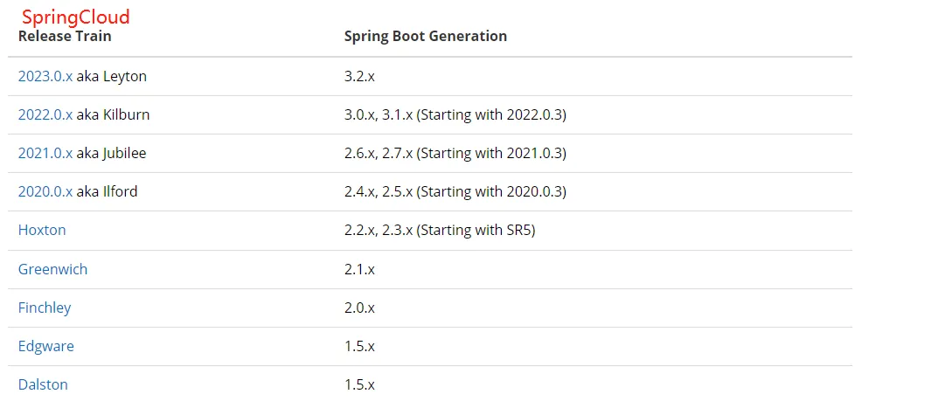This screenshot has width=952, height=401.
Task: Click the Spring Boot Generation column header
Action: [x=426, y=36]
